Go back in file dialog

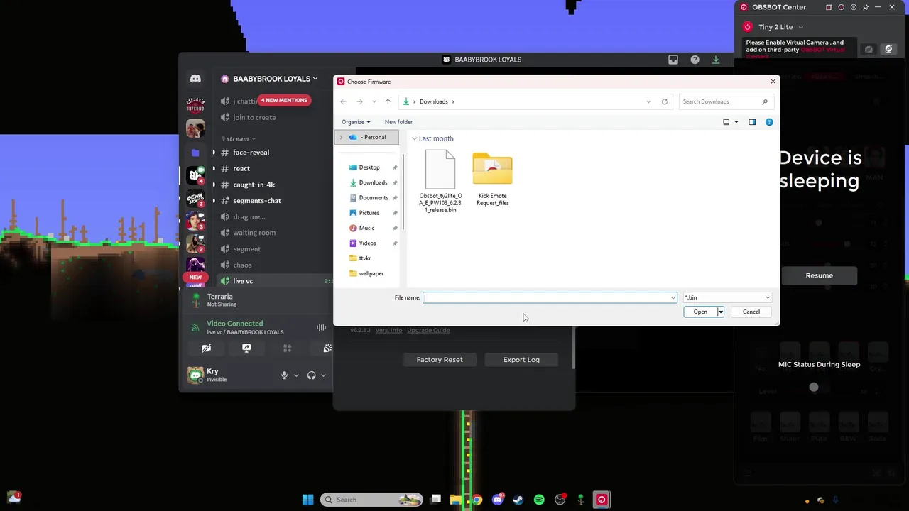click(343, 101)
